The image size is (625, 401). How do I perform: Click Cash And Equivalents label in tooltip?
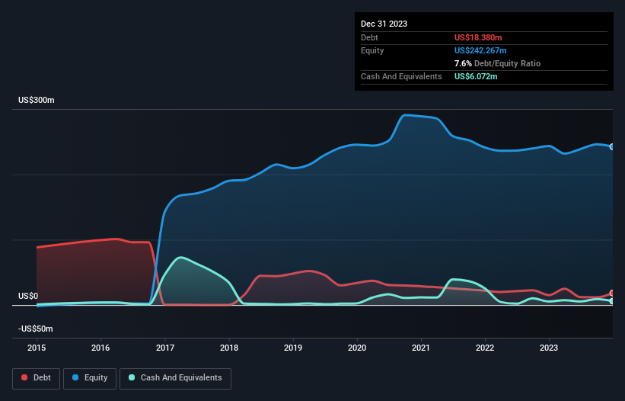click(401, 76)
